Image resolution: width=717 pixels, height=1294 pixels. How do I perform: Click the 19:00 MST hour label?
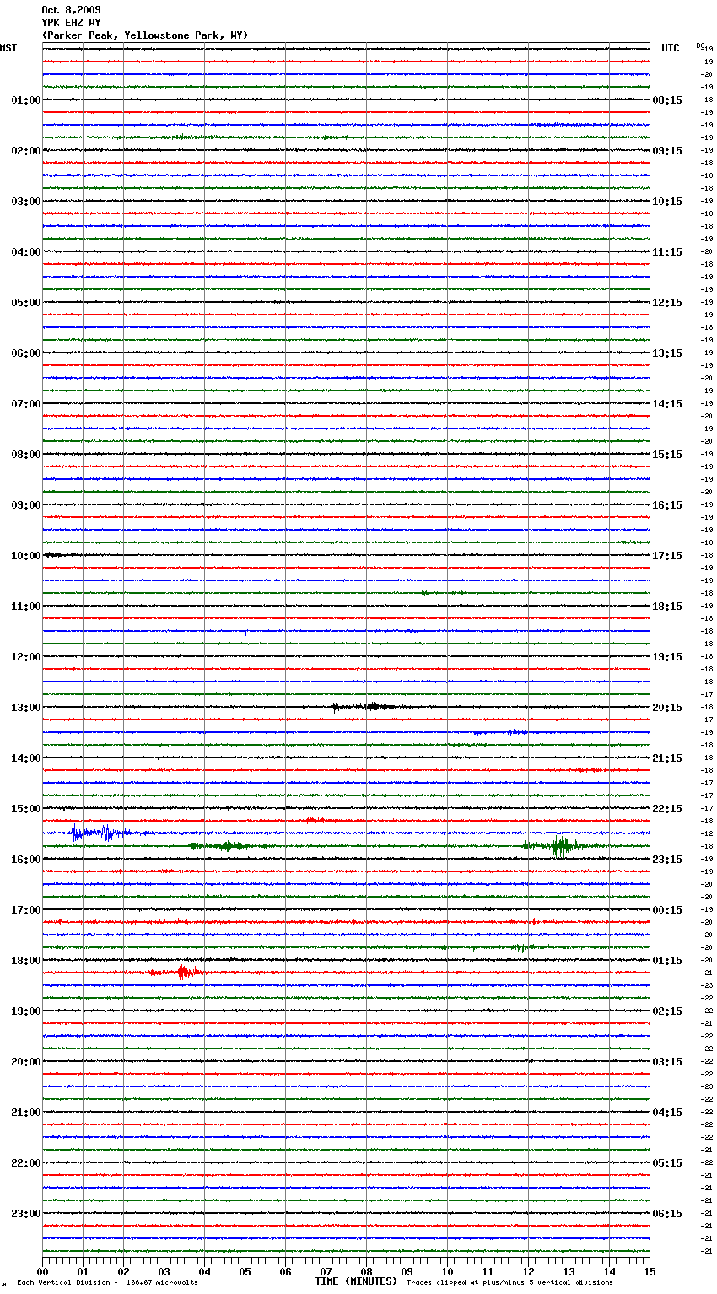(26, 1011)
